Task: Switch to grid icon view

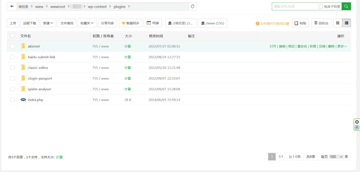Action: tap(338, 23)
